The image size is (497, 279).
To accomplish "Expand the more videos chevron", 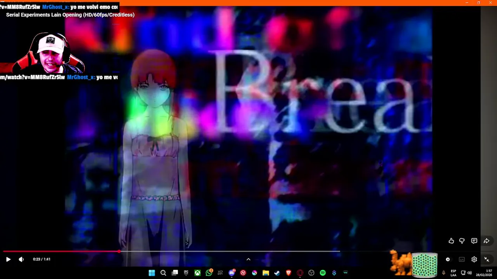I will pyautogui.click(x=248, y=259).
